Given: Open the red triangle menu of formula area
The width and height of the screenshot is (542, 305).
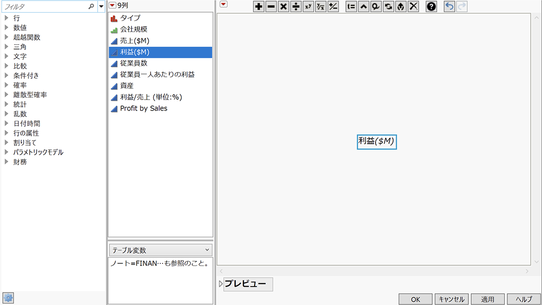Looking at the screenshot, I should 224,4.
